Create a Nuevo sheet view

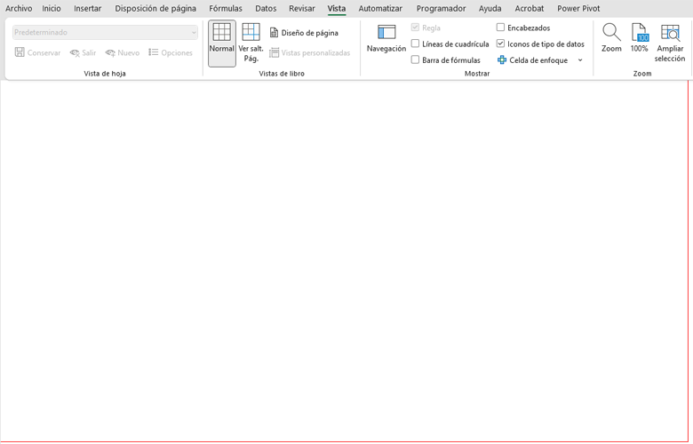tap(123, 52)
